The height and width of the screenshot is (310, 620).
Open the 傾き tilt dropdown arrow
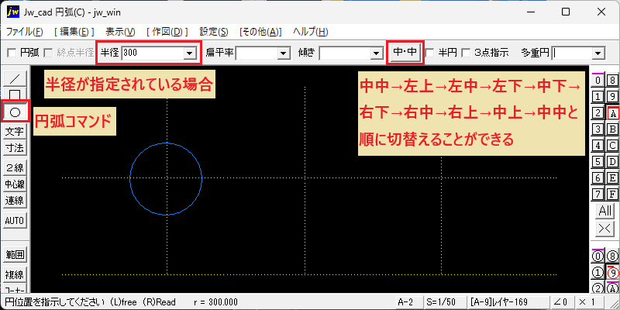(x=376, y=53)
